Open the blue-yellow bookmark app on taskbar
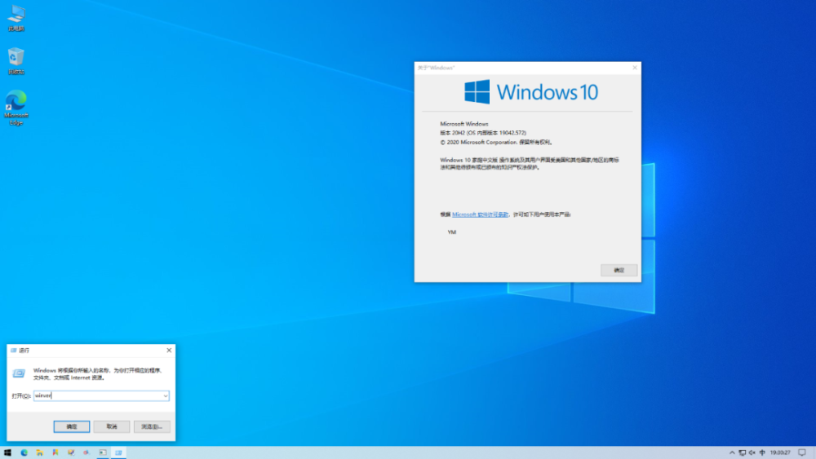Viewport: 816px width, 459px height. click(55, 452)
